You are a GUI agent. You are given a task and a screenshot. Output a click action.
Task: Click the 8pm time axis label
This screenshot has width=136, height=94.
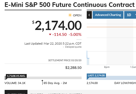coord(107,67)
